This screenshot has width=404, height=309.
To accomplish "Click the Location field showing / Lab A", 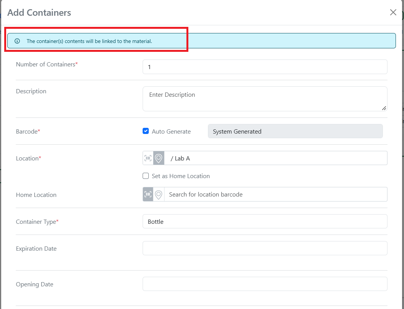I will [276, 158].
